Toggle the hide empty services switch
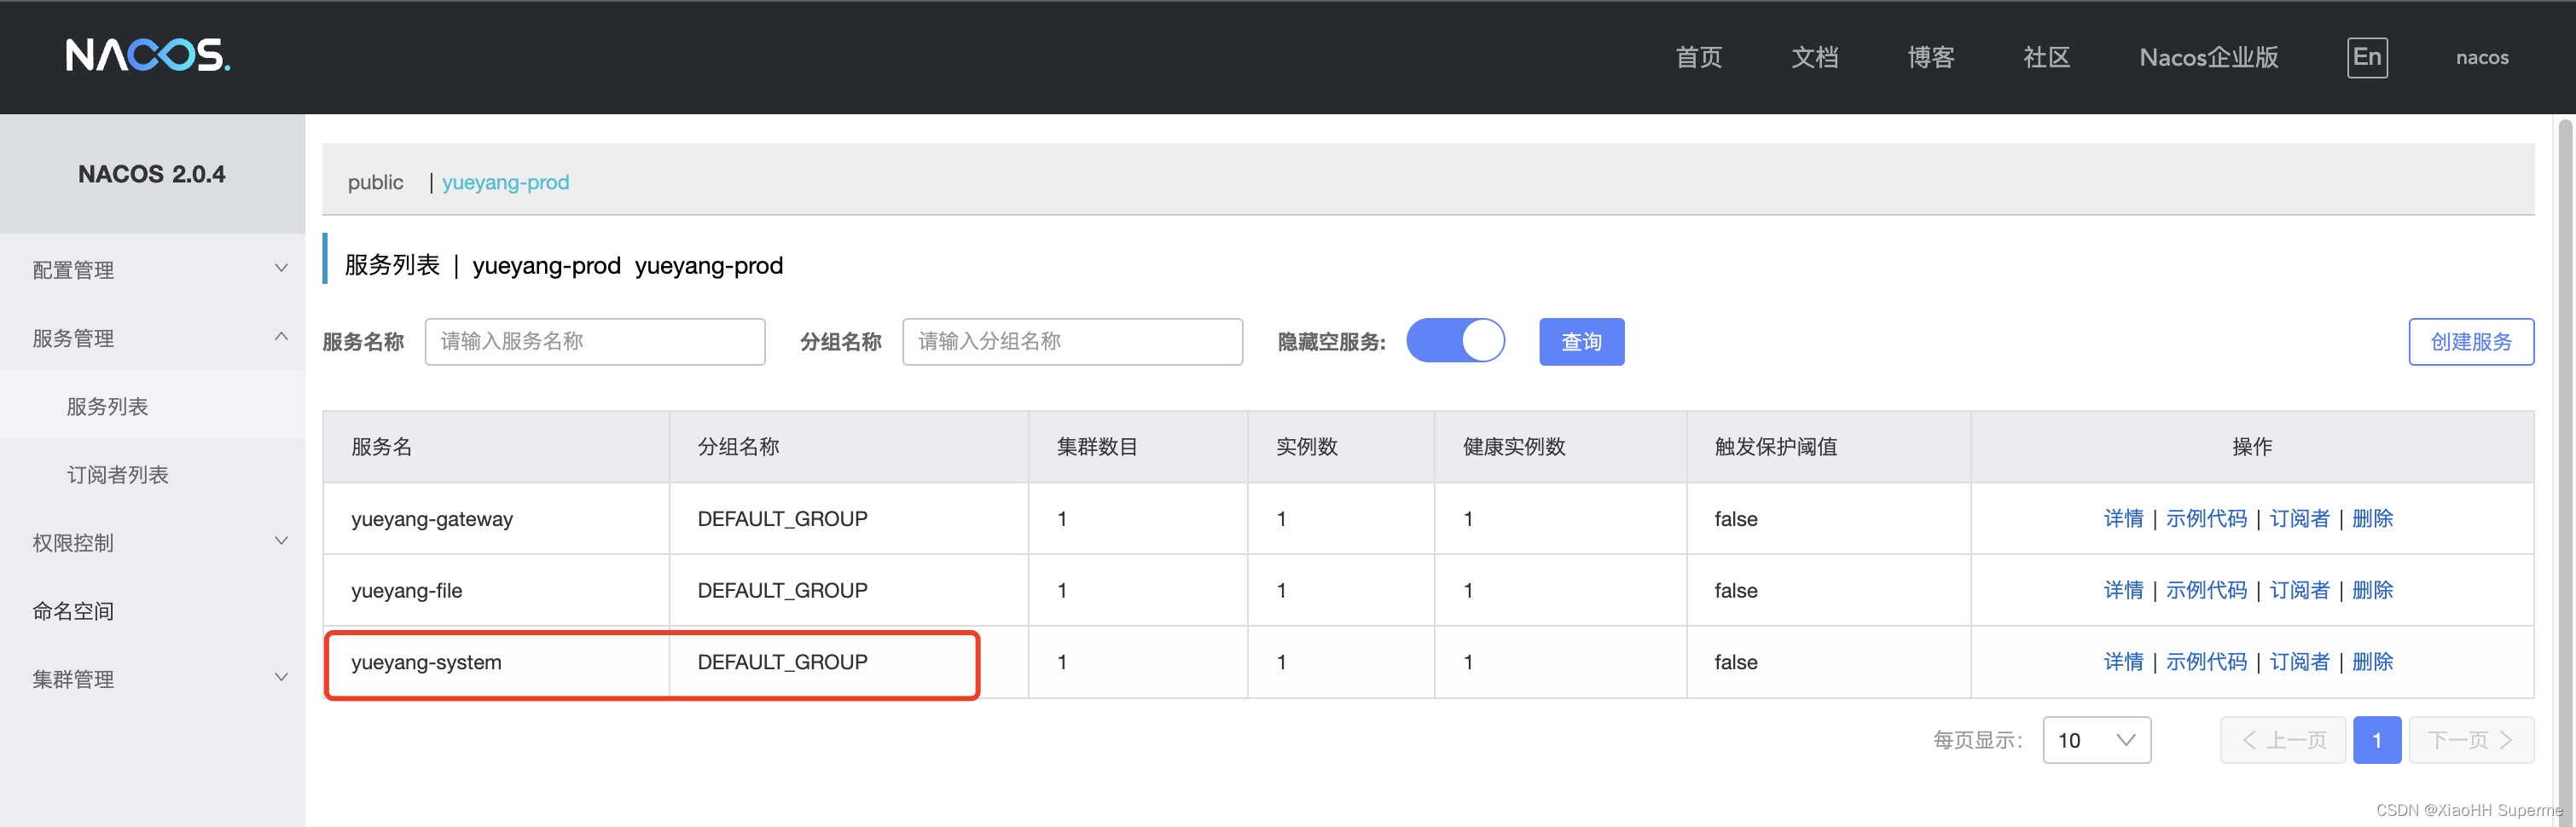2576x827 pixels. click(x=1455, y=341)
